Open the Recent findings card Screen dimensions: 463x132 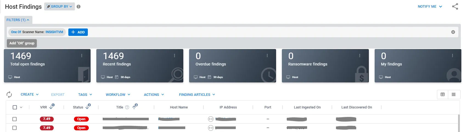(x=140, y=66)
